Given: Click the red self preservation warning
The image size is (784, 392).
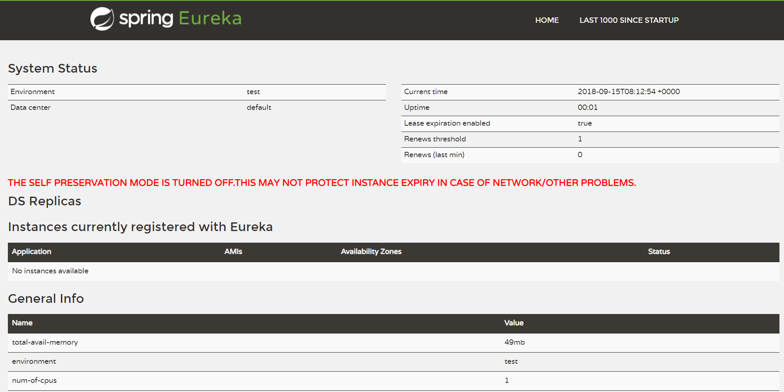Looking at the screenshot, I should (322, 183).
